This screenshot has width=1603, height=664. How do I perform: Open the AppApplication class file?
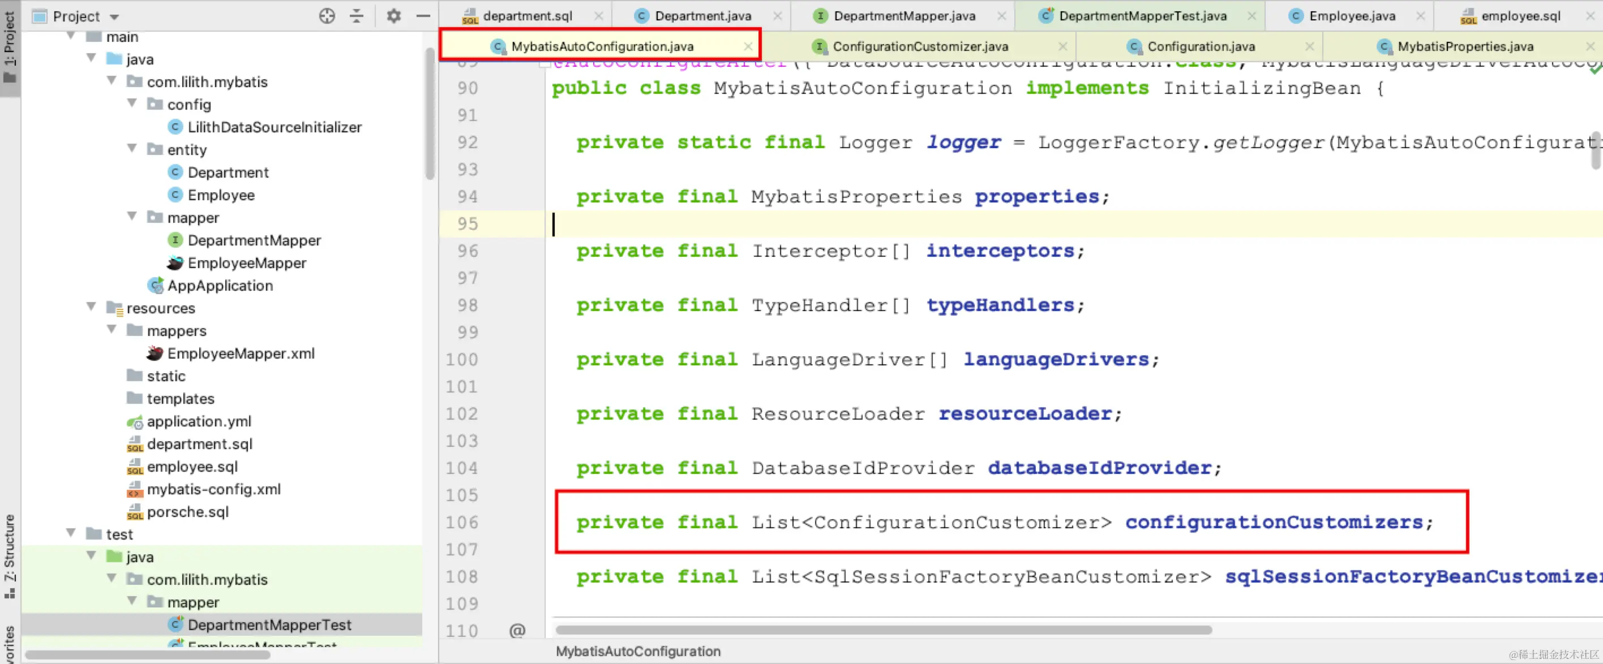pyautogui.click(x=220, y=286)
